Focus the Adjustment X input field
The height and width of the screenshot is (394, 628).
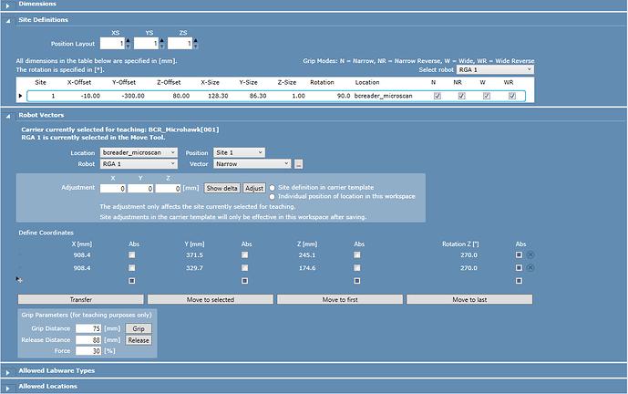113,189
